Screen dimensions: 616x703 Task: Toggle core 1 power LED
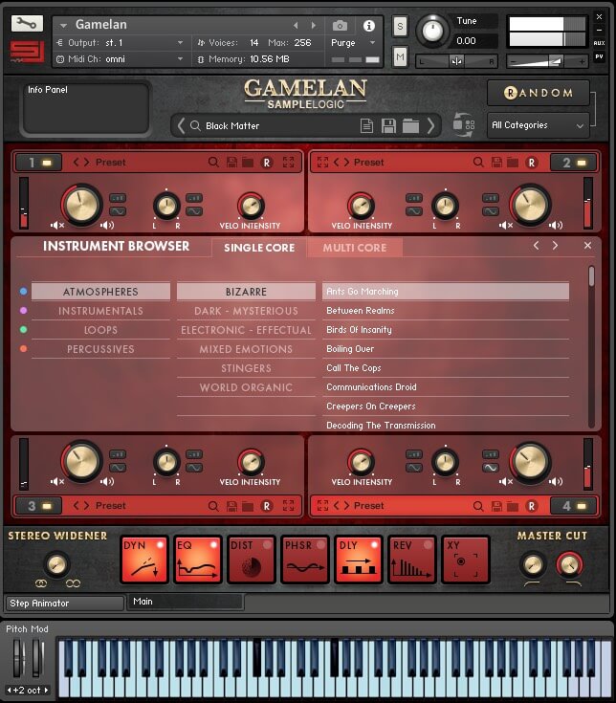tap(47, 163)
